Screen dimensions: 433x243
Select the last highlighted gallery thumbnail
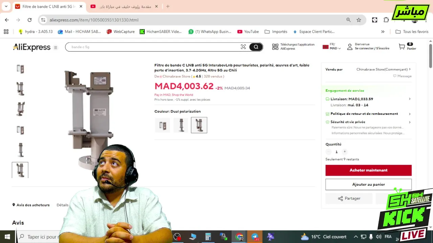pos(20,170)
